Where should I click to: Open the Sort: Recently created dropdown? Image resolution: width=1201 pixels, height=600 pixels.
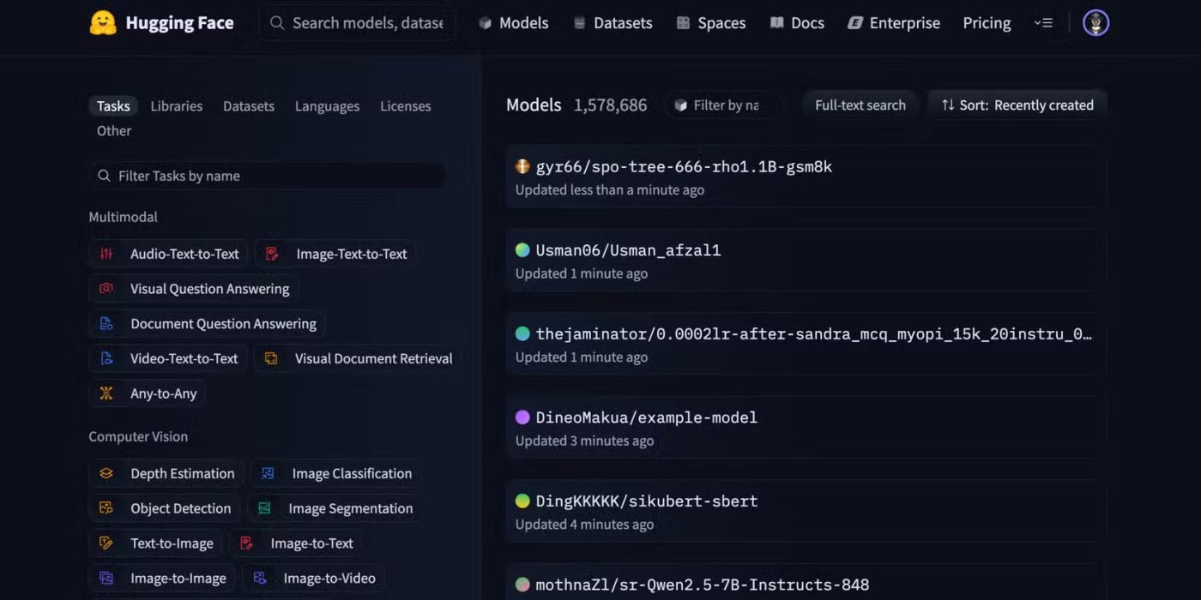1017,105
